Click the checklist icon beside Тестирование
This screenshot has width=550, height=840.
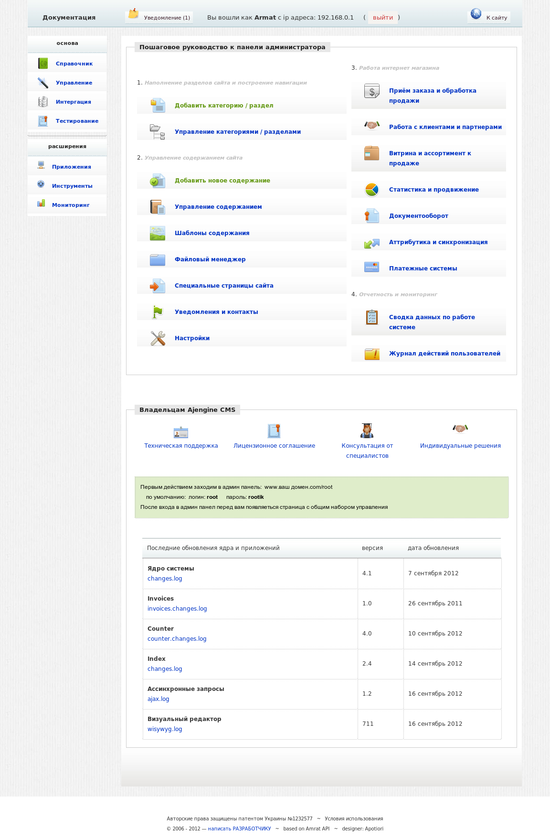pyautogui.click(x=43, y=120)
